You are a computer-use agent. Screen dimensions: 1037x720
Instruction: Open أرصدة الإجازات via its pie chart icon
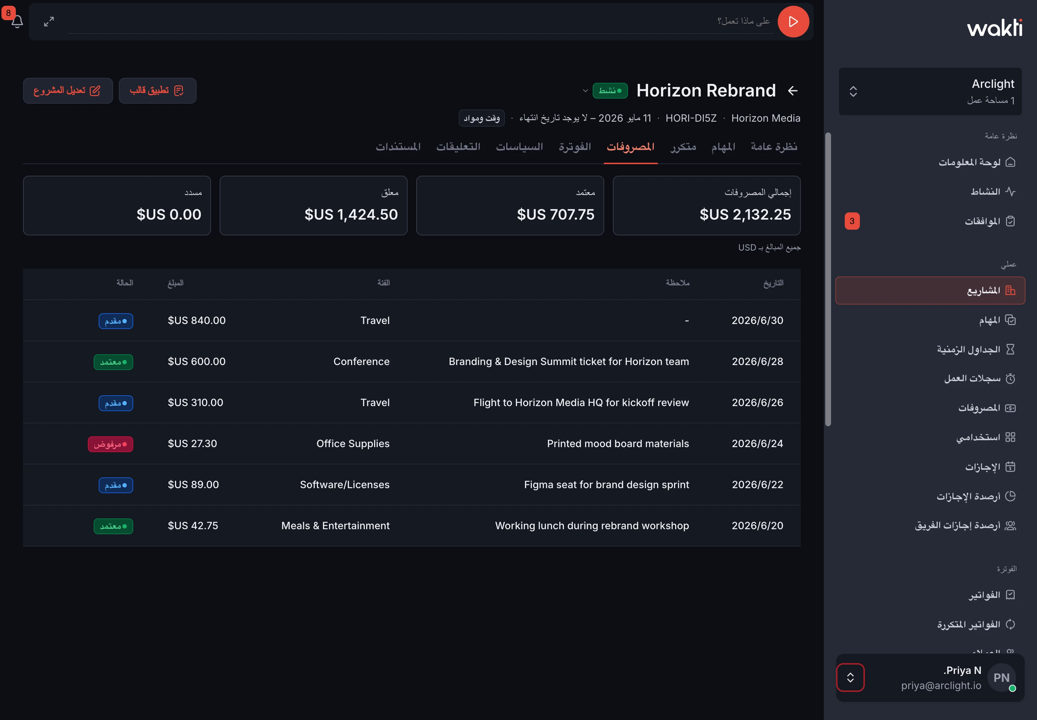pos(1010,496)
